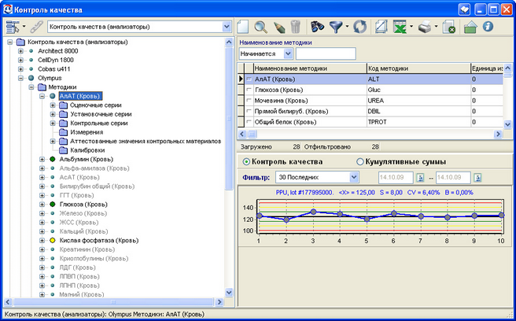This screenshot has width=516, height=321.
Task: Click the binoculars search icon
Action: 319,26
